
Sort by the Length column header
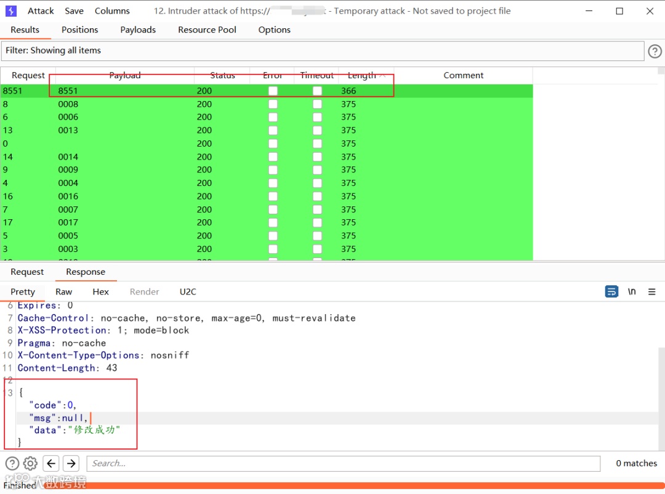[366, 75]
